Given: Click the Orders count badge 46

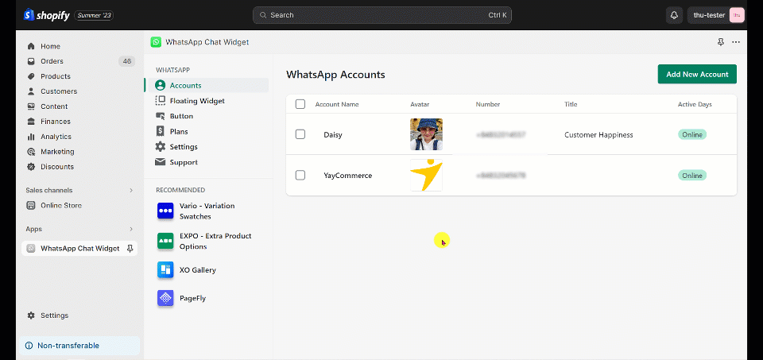Looking at the screenshot, I should [127, 61].
